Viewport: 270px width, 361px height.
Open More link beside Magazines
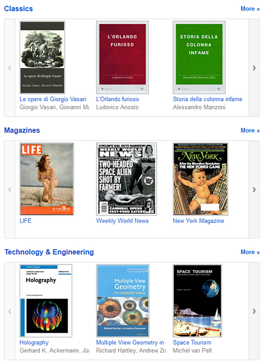pyautogui.click(x=250, y=130)
